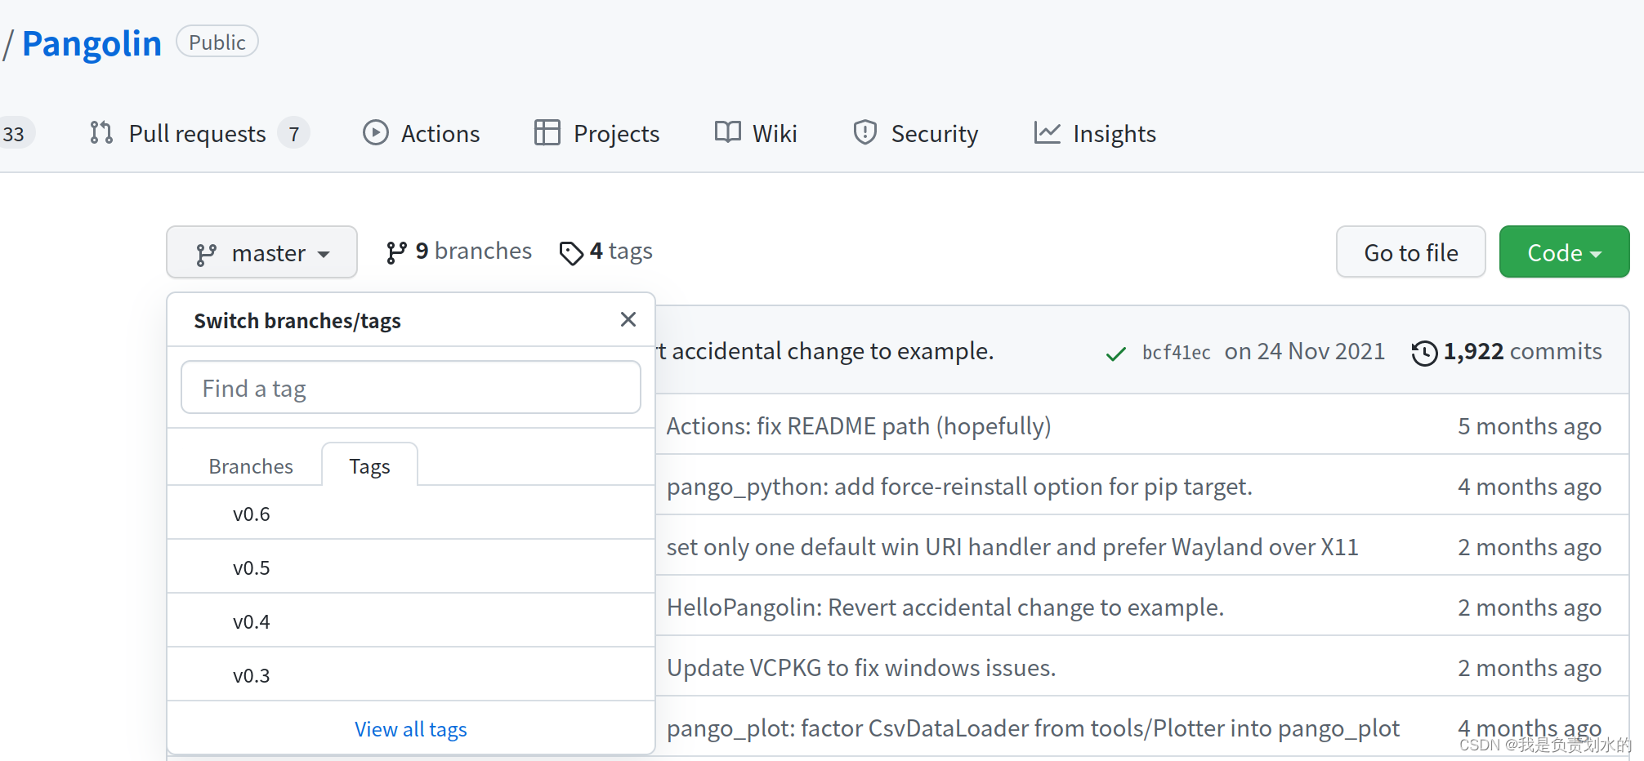Click the '5 months ago' timestamp
The height and width of the screenshot is (761, 1644).
pos(1530,426)
